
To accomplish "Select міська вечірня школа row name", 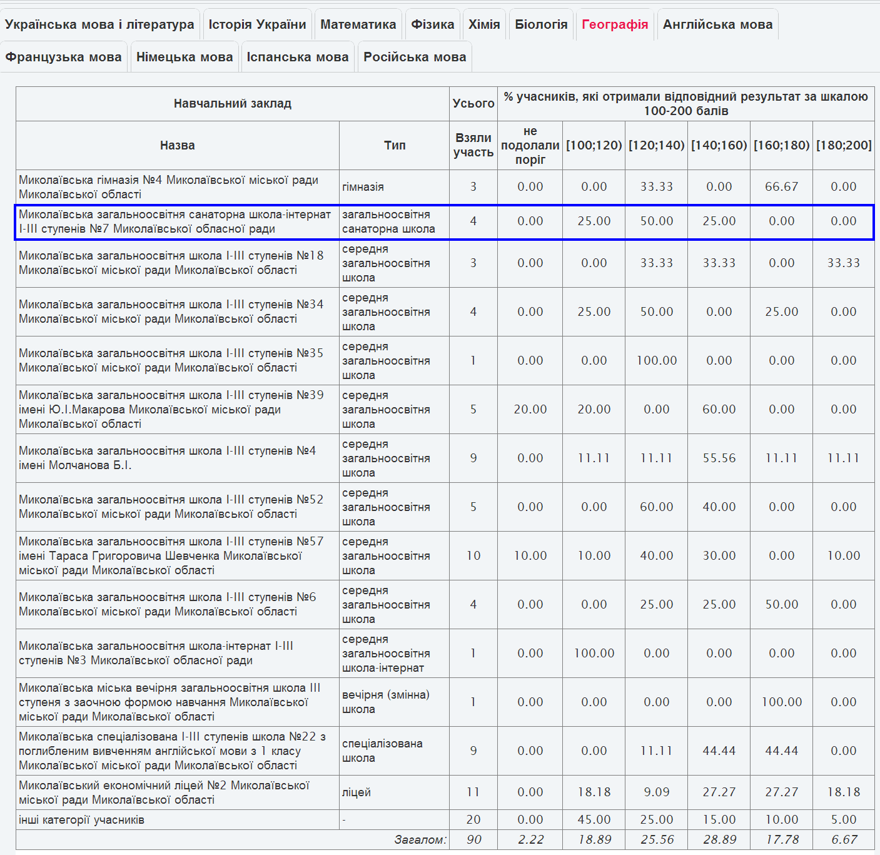I will (169, 702).
